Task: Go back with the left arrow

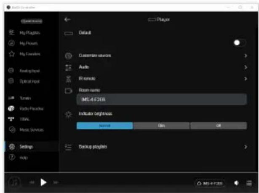Action: pos(67,20)
